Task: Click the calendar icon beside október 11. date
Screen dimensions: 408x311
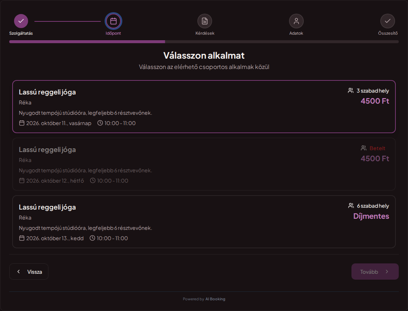Action: point(22,123)
